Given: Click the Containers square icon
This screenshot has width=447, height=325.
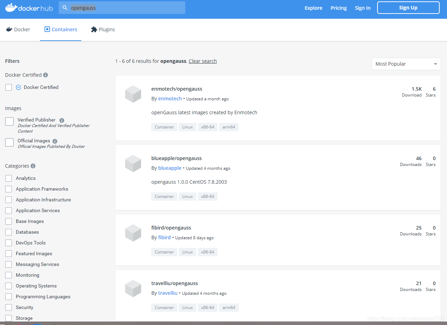Looking at the screenshot, I should (x=48, y=30).
